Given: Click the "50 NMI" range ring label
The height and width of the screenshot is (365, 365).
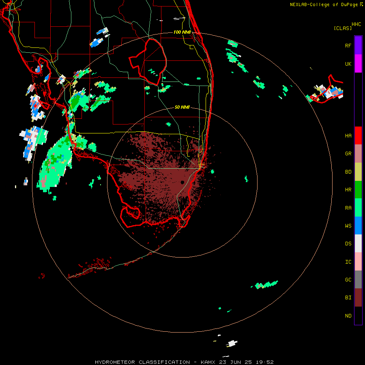Looking at the screenshot, I should (x=182, y=107).
